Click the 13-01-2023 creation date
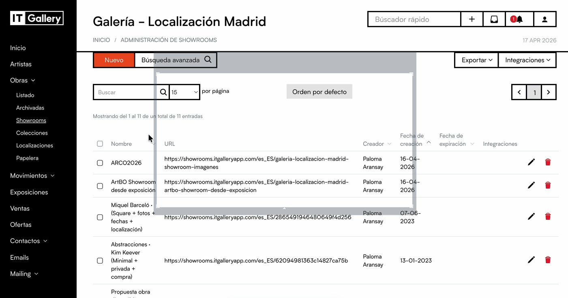 (416, 261)
